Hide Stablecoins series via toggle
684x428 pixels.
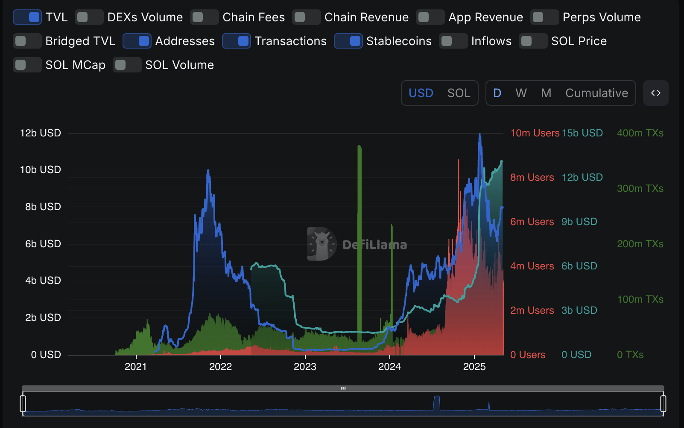click(x=348, y=41)
